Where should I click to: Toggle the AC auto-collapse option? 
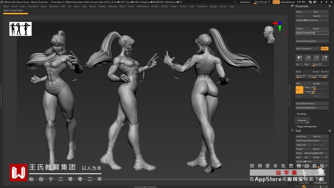(236, 2)
